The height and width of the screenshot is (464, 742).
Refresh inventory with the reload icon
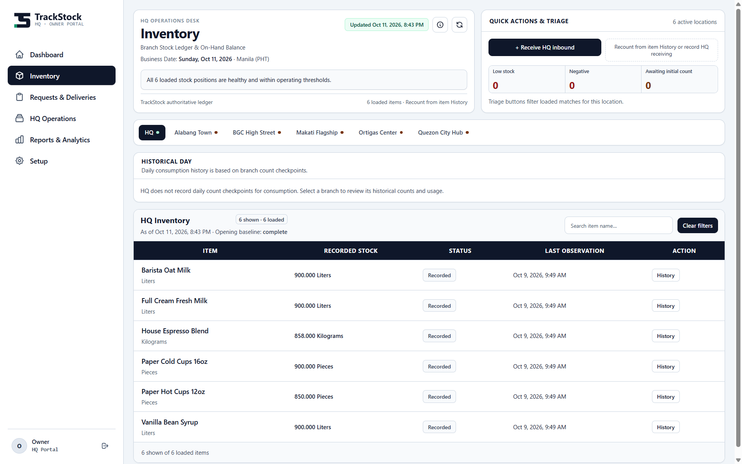[459, 25]
